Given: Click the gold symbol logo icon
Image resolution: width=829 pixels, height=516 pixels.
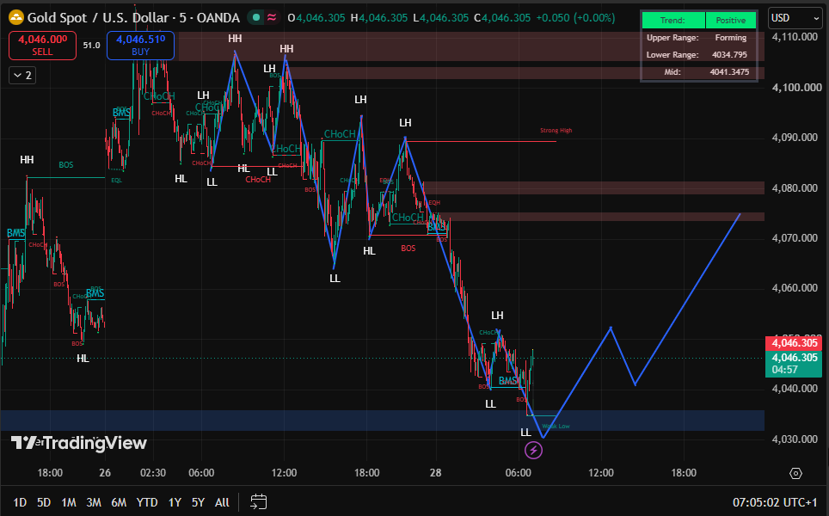Looking at the screenshot, I should click(x=16, y=18).
